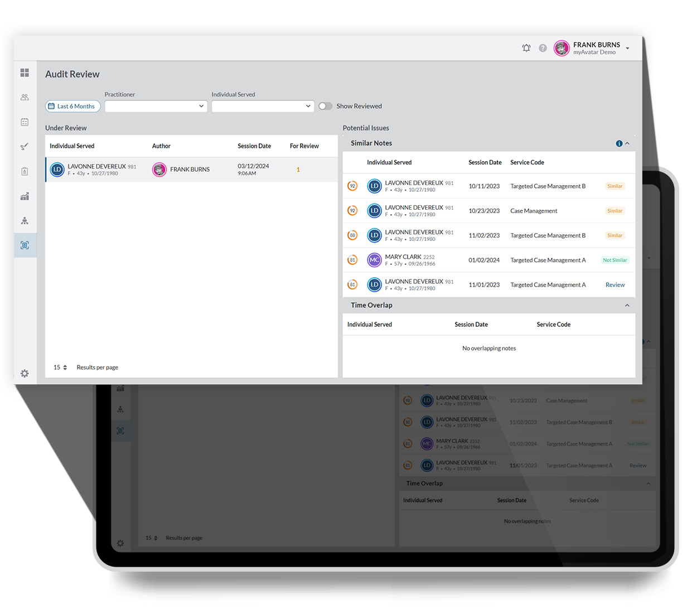Select the clients icon in the sidebar

coord(25,97)
